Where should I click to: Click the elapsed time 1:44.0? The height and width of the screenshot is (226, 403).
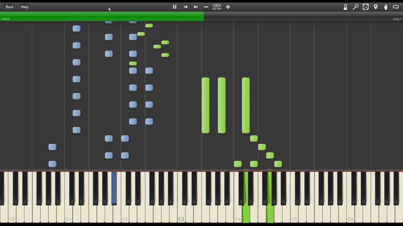tap(5, 19)
